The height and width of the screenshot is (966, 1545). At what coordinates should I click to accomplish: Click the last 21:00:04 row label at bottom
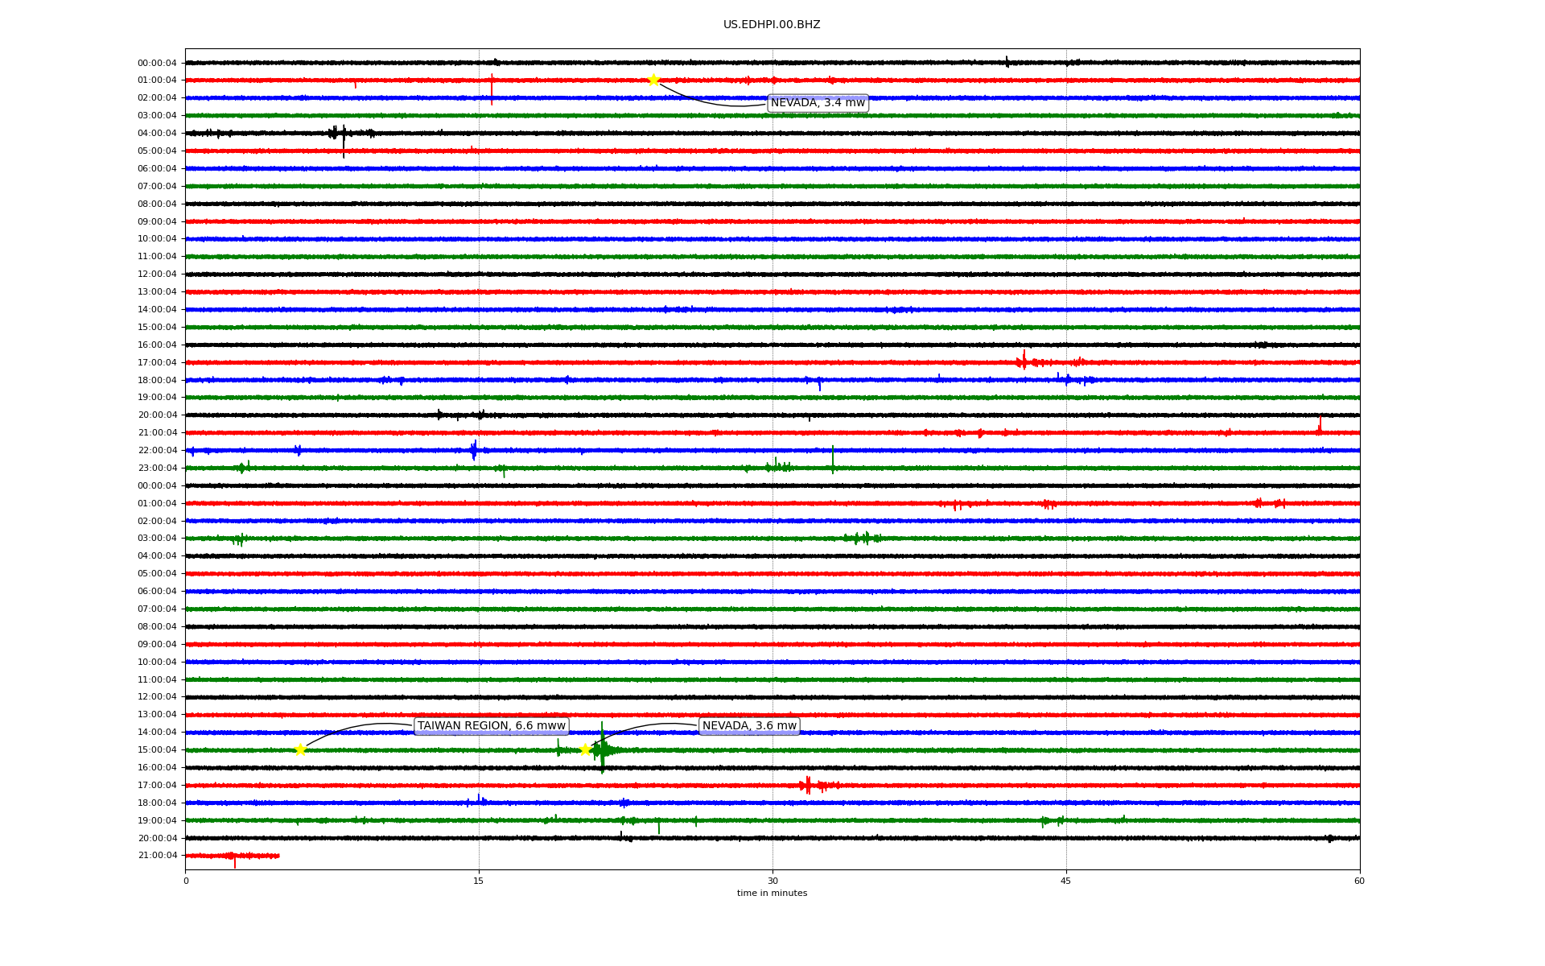pos(157,856)
